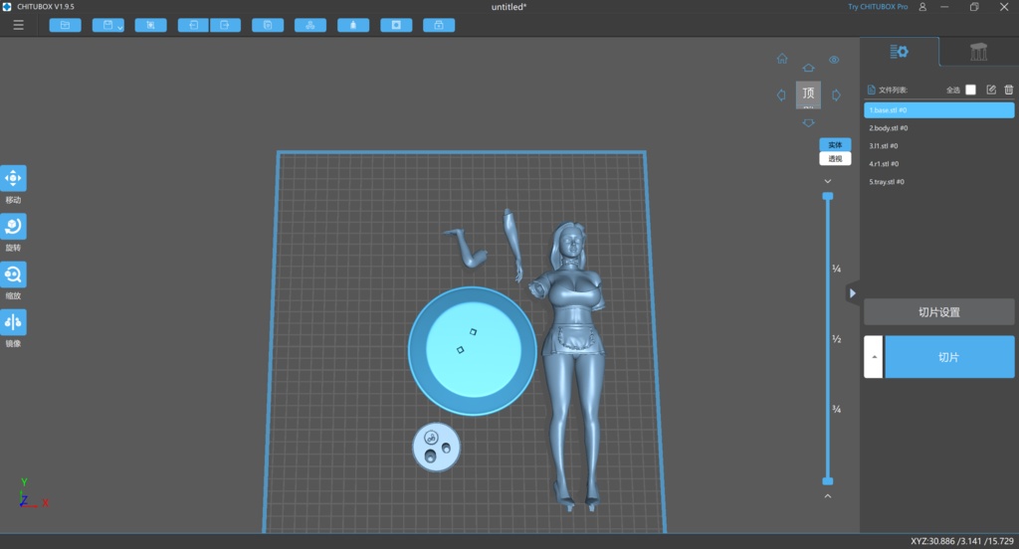
Task: Click the screenshot capture toolbar icon
Action: (x=151, y=25)
